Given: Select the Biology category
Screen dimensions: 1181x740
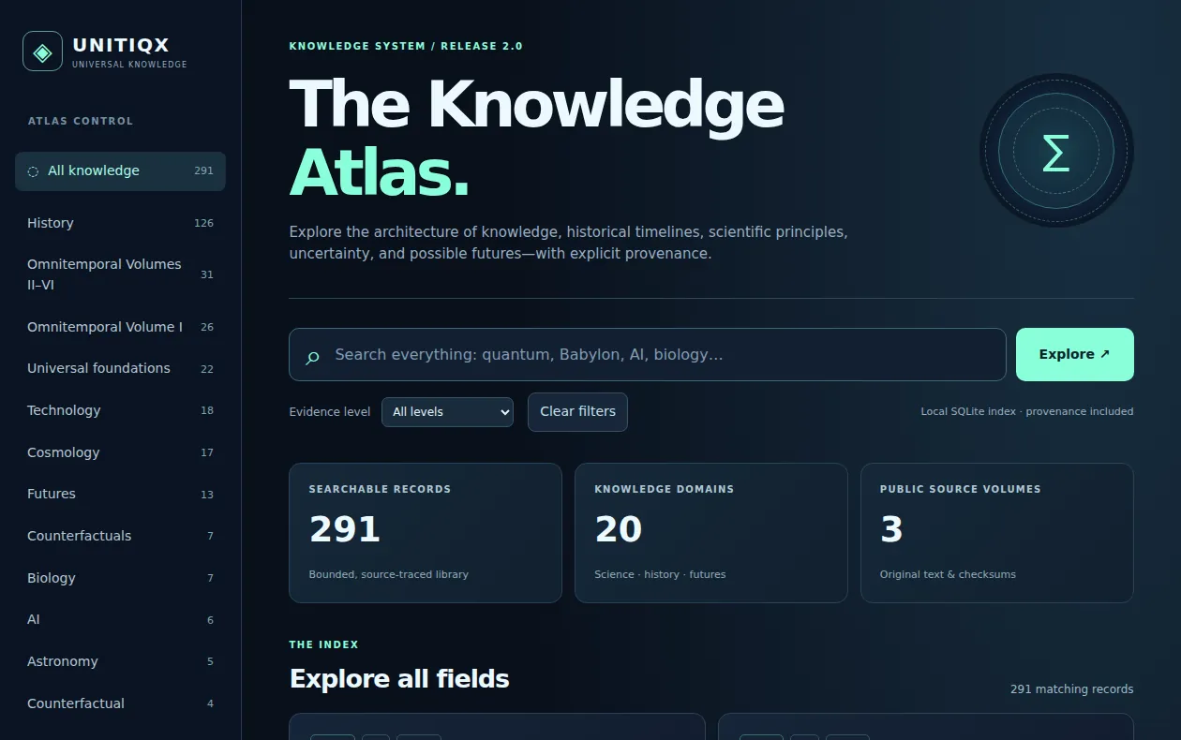Looking at the screenshot, I should click(x=120, y=578).
